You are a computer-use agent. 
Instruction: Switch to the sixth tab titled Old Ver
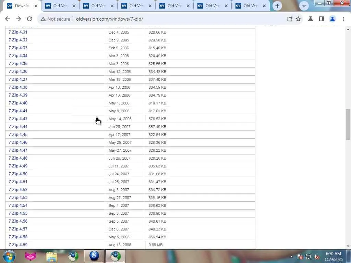[213, 6]
